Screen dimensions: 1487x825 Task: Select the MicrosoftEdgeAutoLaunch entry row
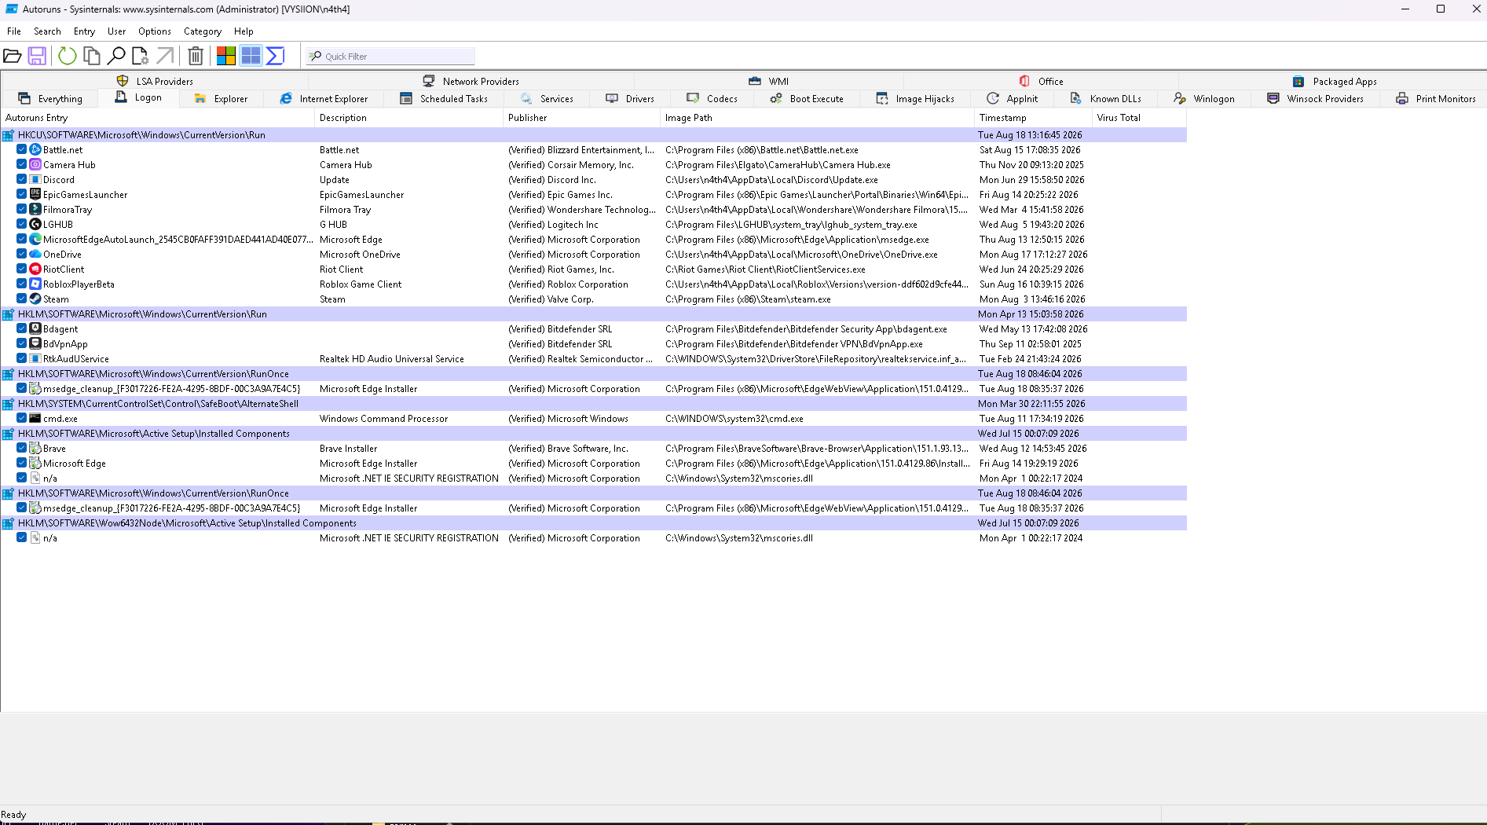594,240
